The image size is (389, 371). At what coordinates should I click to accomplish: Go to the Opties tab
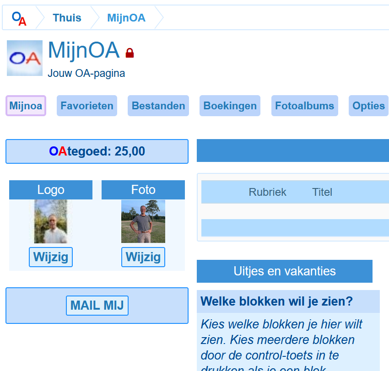368,106
